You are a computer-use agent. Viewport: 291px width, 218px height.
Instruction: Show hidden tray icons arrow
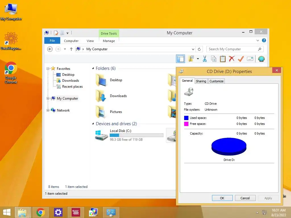(257, 213)
